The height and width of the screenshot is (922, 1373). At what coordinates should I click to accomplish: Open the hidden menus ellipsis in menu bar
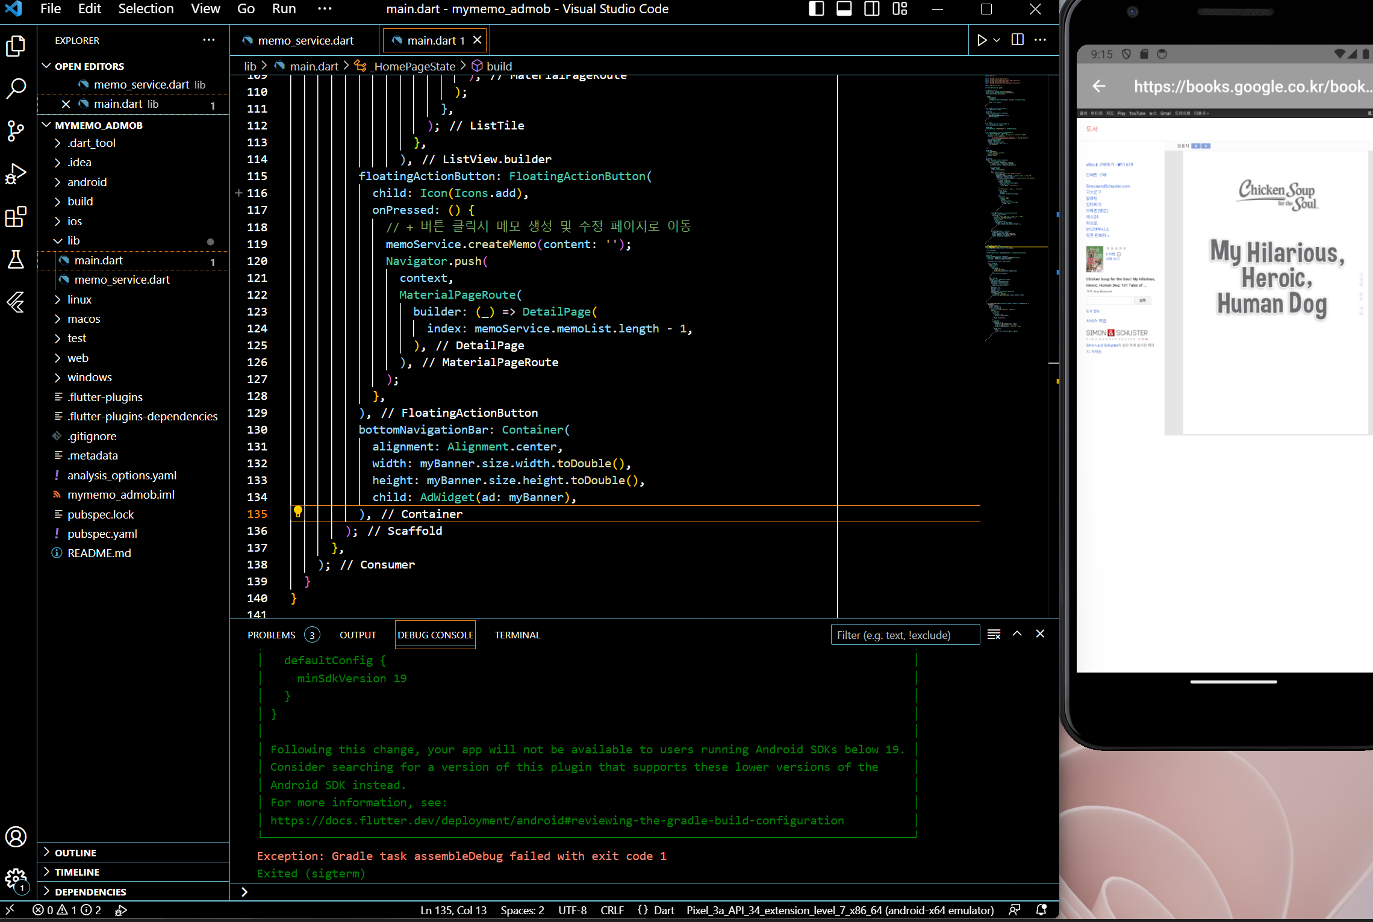coord(325,9)
